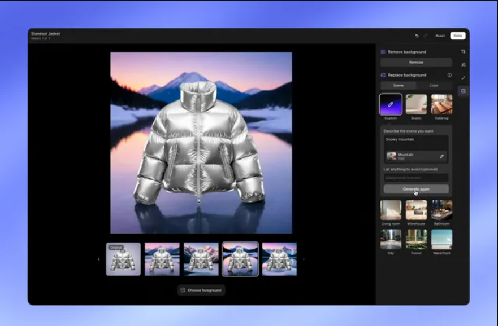
Task: Show previous variations with left arrow
Action: tap(98, 259)
